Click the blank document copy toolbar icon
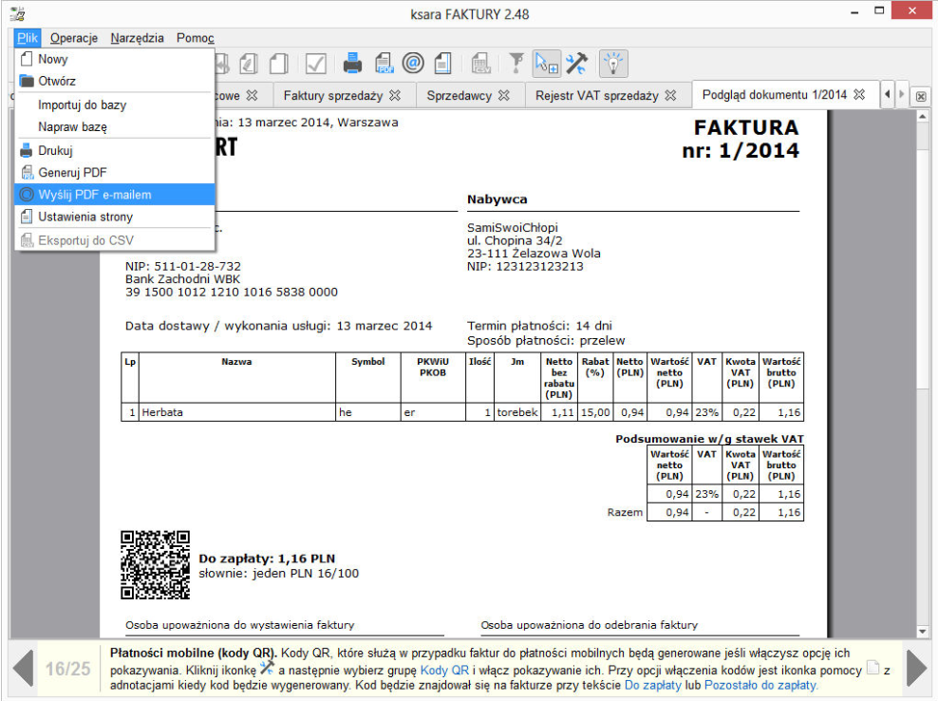Image resolution: width=938 pixels, height=701 pixels. click(x=279, y=64)
